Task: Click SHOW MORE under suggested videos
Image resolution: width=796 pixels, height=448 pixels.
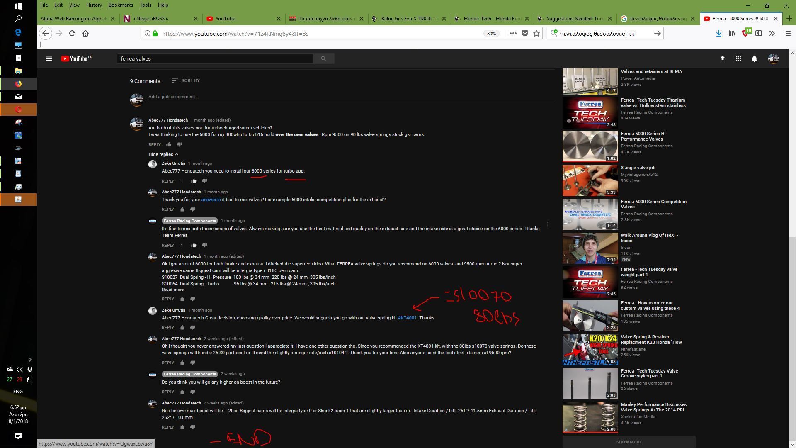Action: pyautogui.click(x=629, y=442)
